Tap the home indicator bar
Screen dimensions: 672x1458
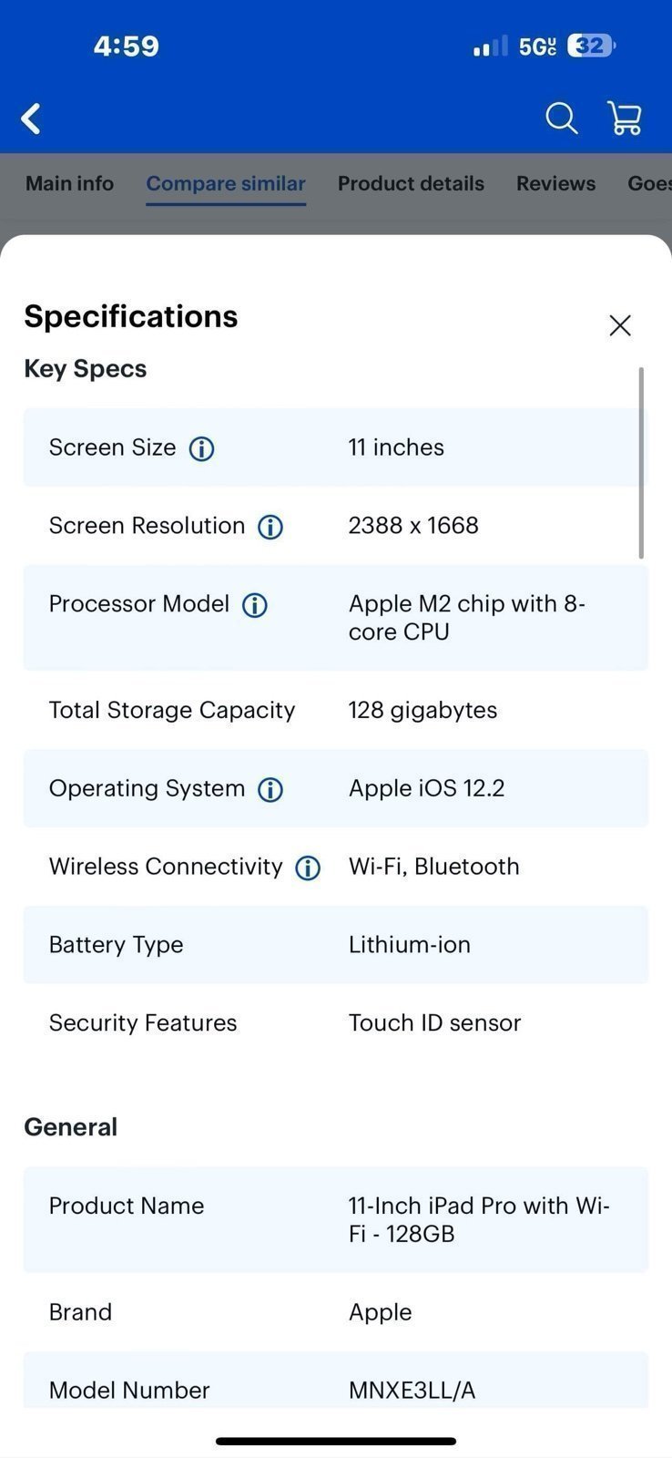pyautogui.click(x=336, y=1441)
